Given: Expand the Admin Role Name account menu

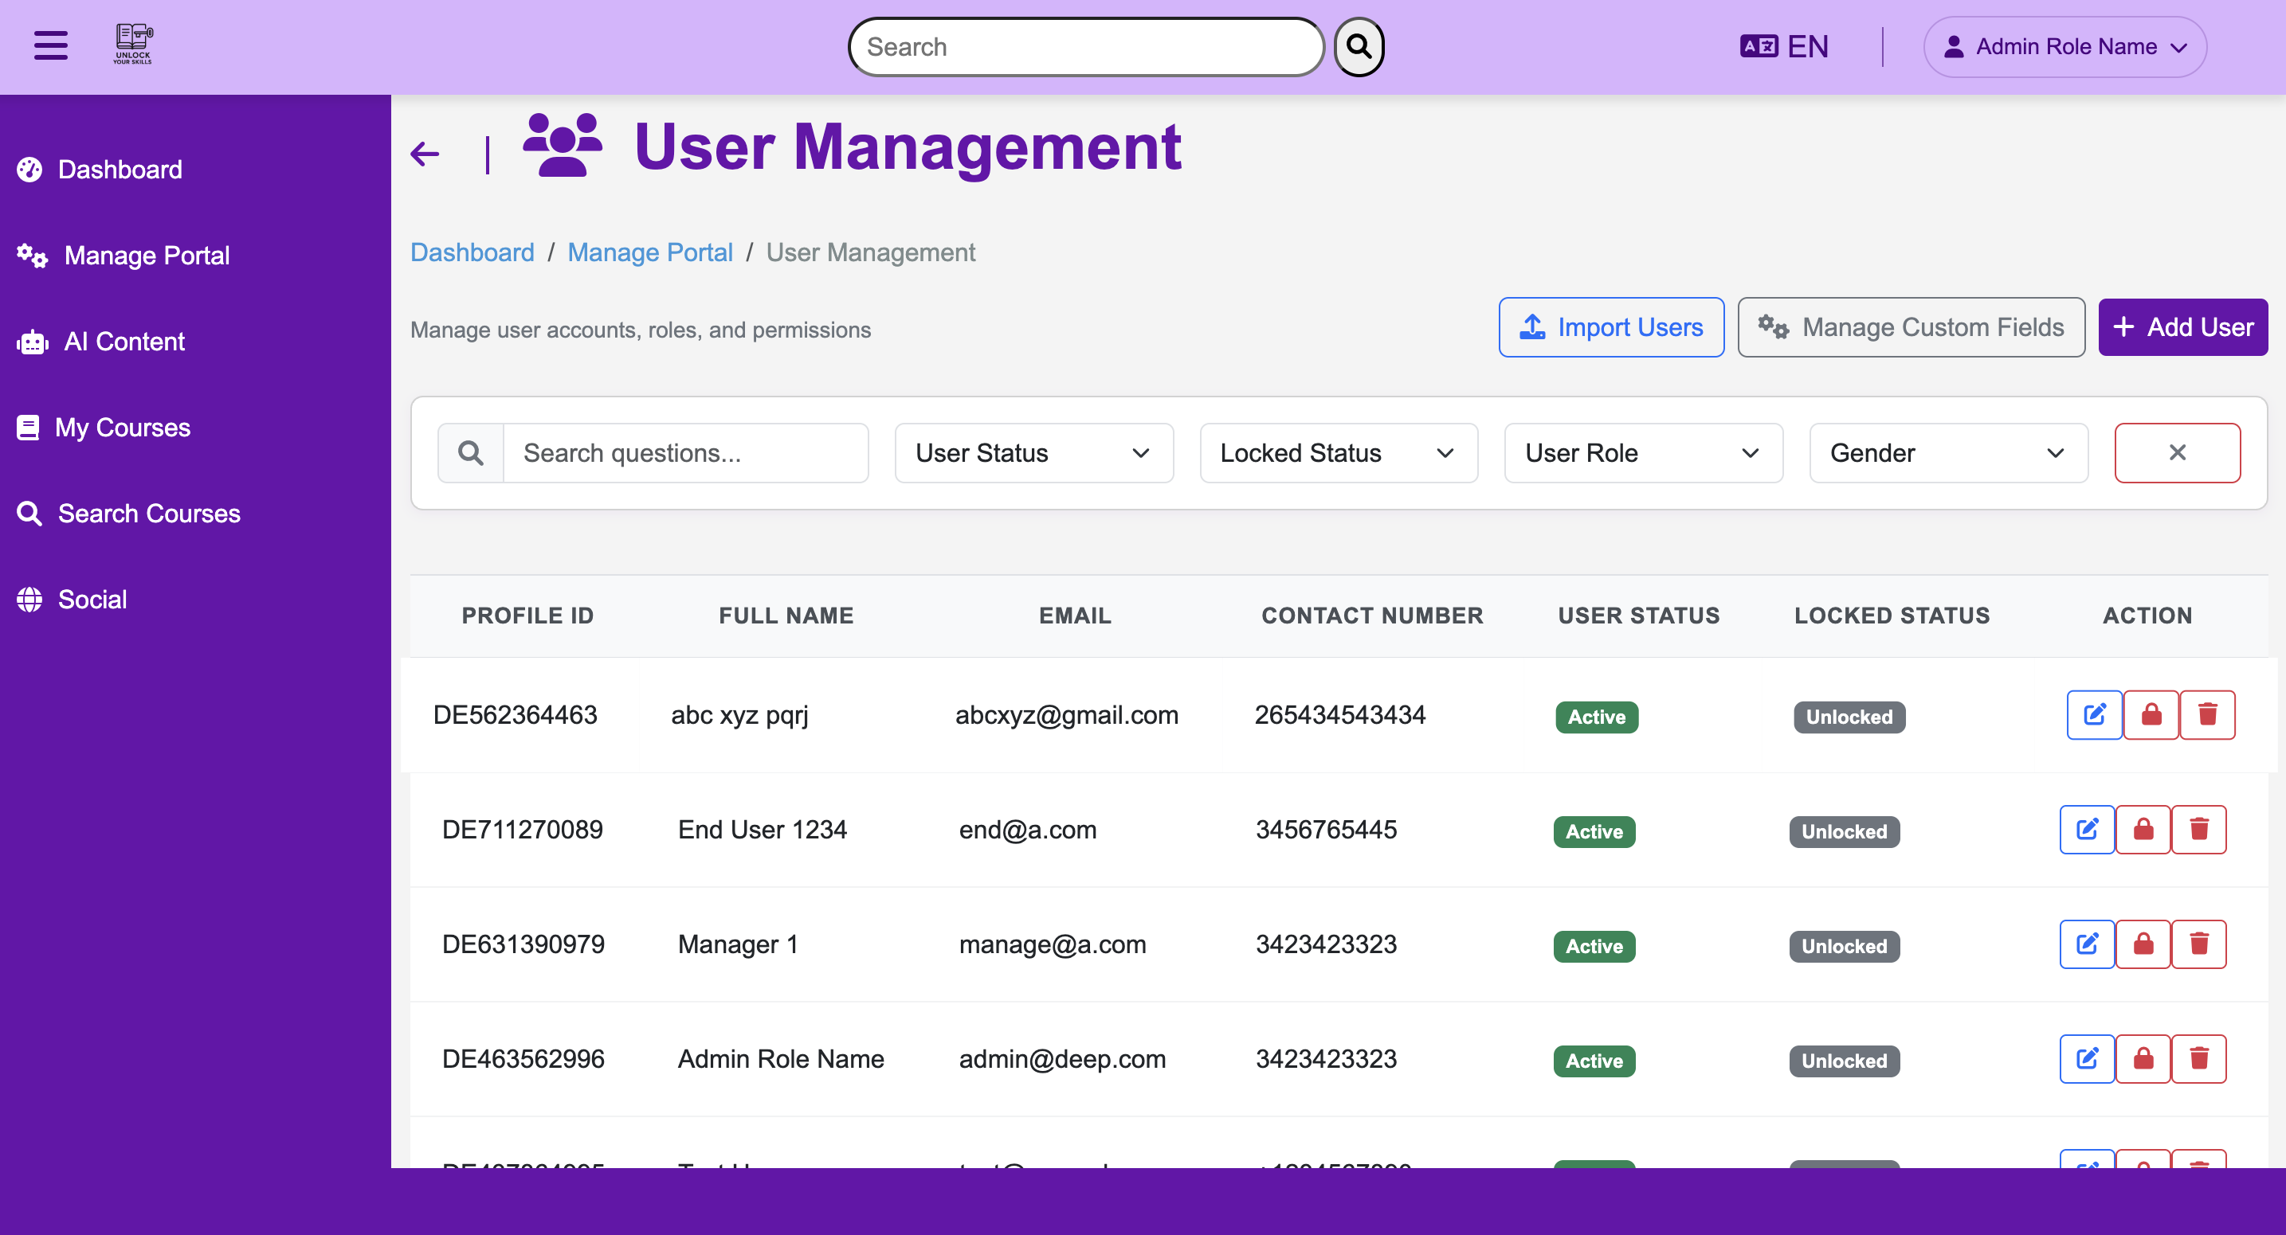Looking at the screenshot, I should coord(2063,46).
